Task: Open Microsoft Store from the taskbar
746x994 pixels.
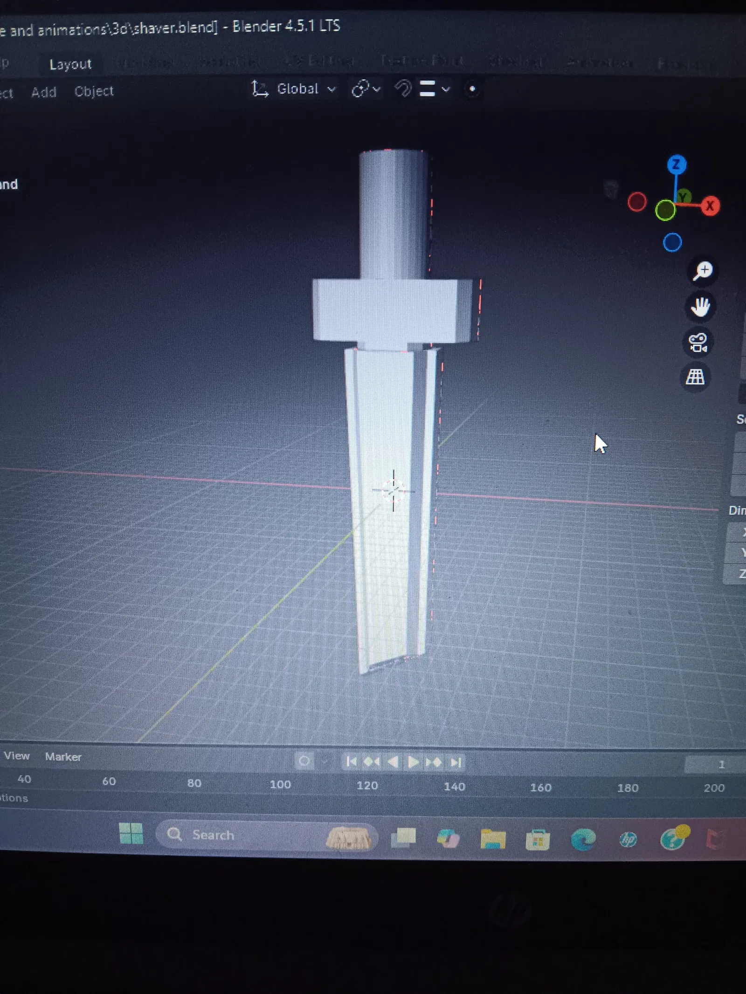Action: pyautogui.click(x=538, y=840)
